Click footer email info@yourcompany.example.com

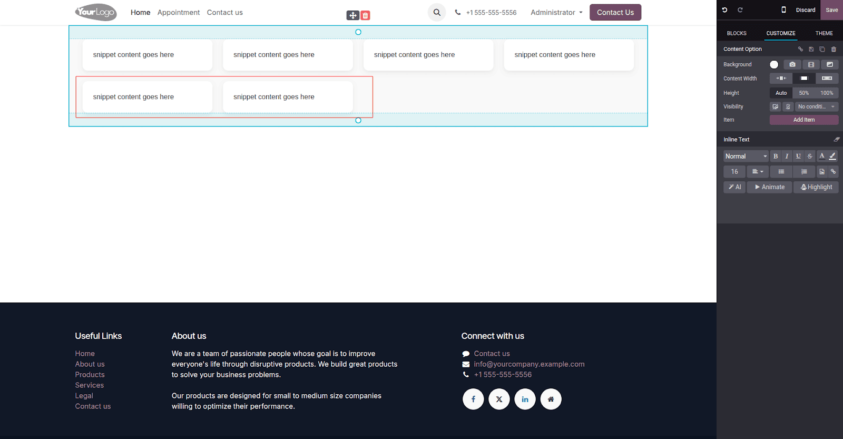529,364
